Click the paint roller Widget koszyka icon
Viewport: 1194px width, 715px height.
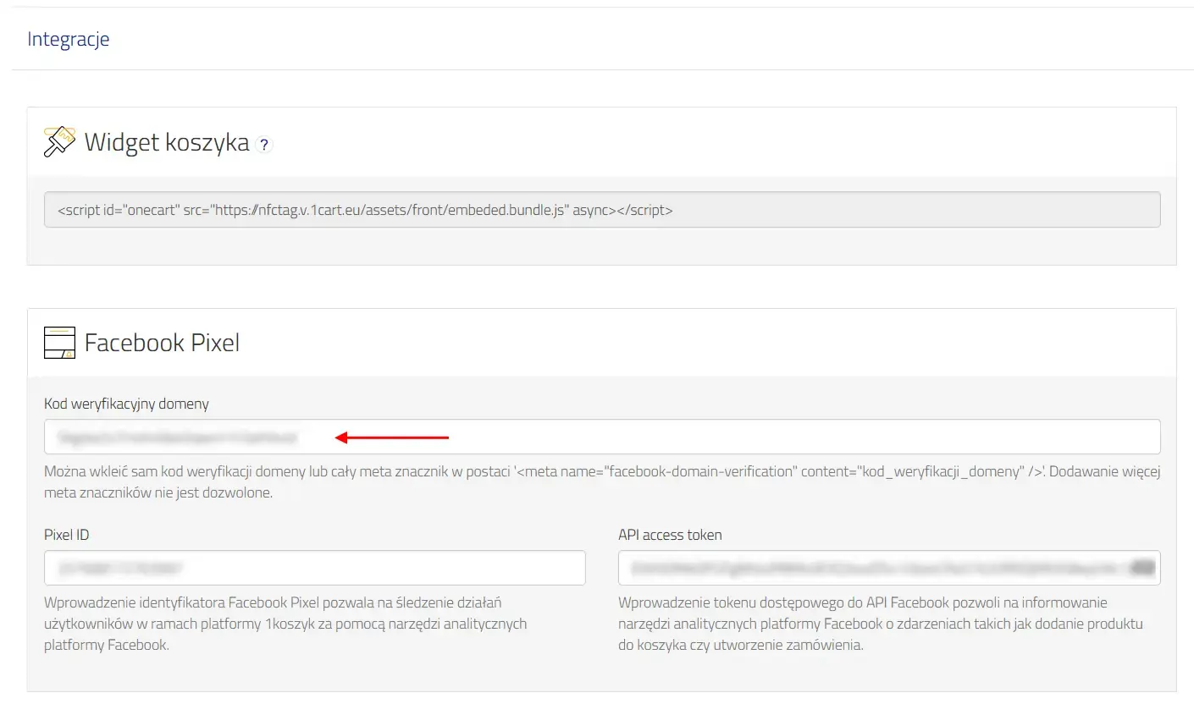pyautogui.click(x=59, y=141)
